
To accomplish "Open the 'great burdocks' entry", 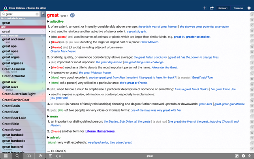I will (23, 142).
